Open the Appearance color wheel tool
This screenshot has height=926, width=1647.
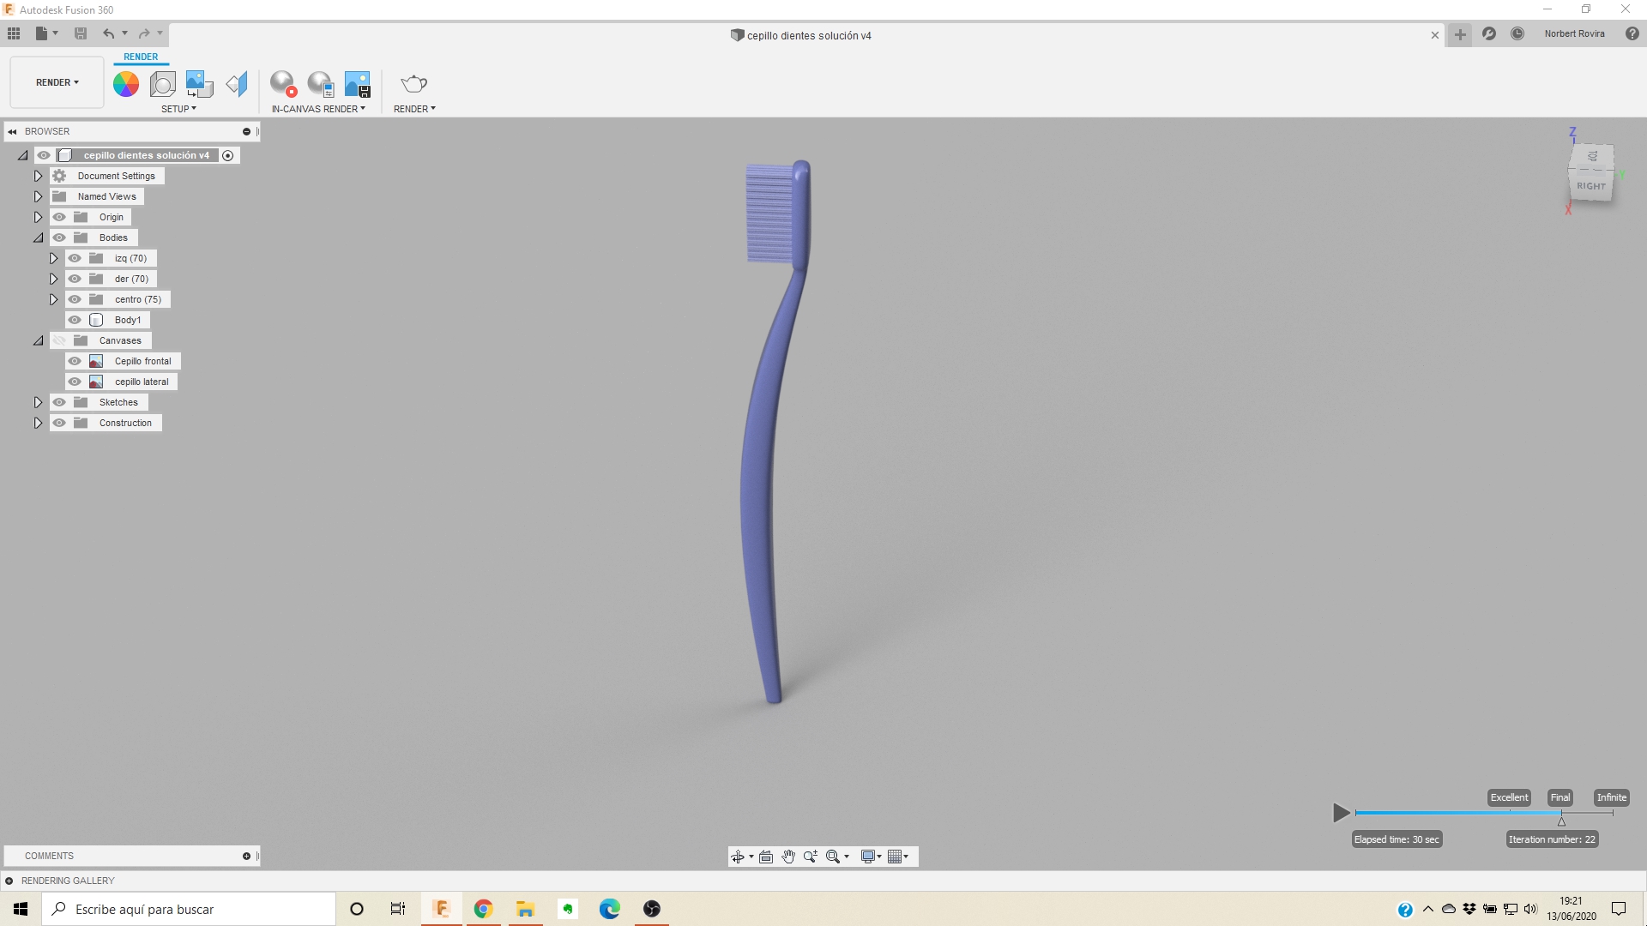[x=126, y=84]
